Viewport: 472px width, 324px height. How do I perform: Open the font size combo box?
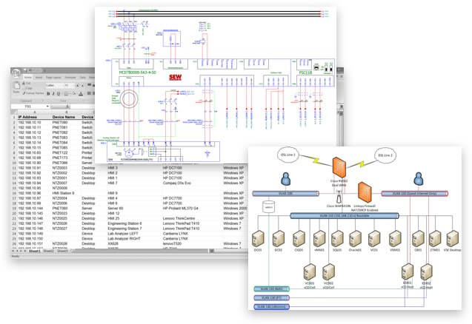(69, 86)
